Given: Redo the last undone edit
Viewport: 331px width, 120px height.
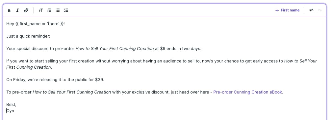Looking at the screenshot, I should point(319,10).
